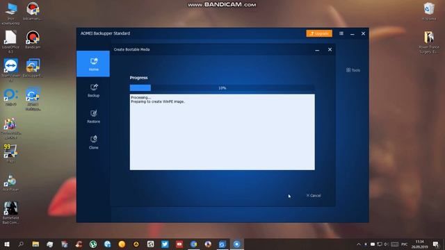Viewport: 445px width, 250px height.
Task: Open the Home section in sidebar
Action: [93, 64]
